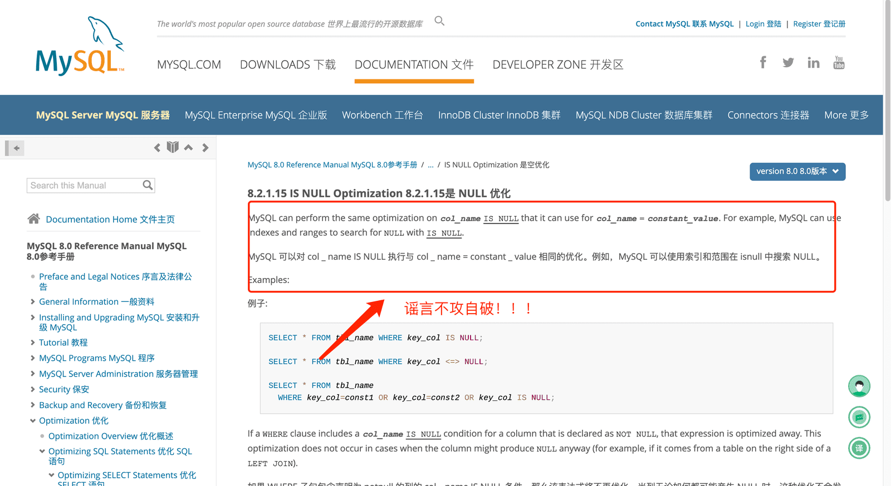Click the MySQL dolphin logo
The height and width of the screenshot is (486, 891).
click(80, 46)
